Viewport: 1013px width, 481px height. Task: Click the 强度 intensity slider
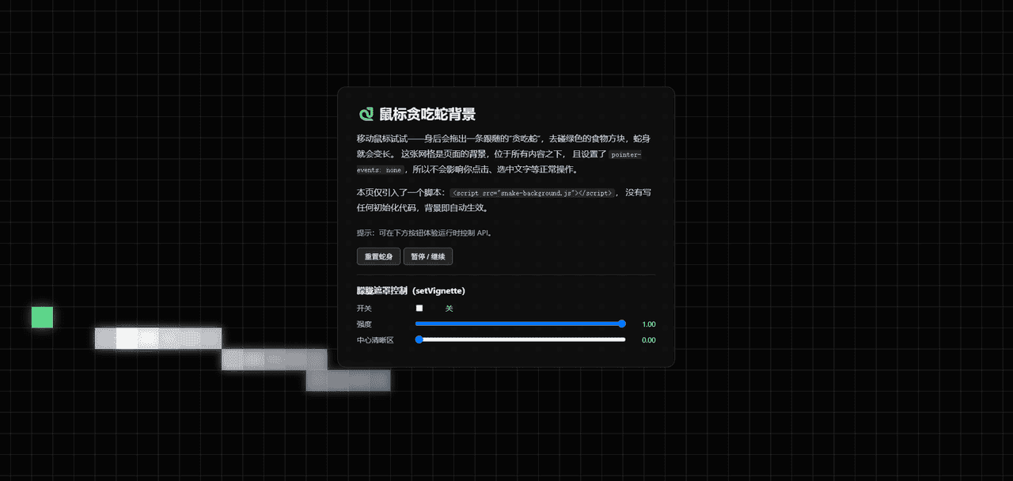[x=521, y=324]
